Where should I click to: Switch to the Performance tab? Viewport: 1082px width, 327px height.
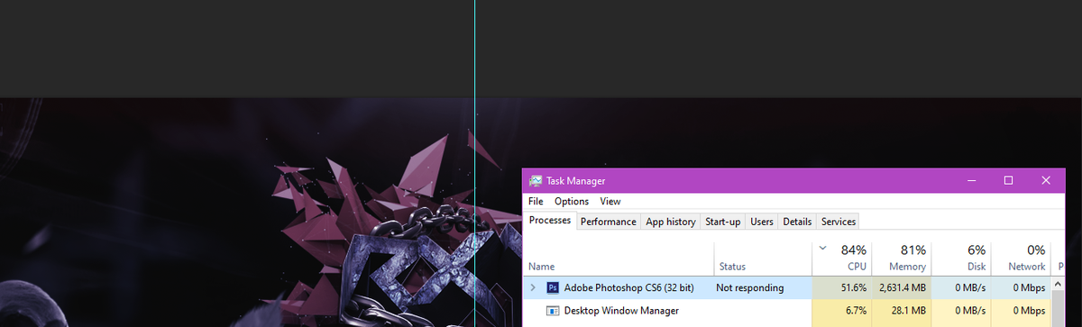click(x=609, y=222)
